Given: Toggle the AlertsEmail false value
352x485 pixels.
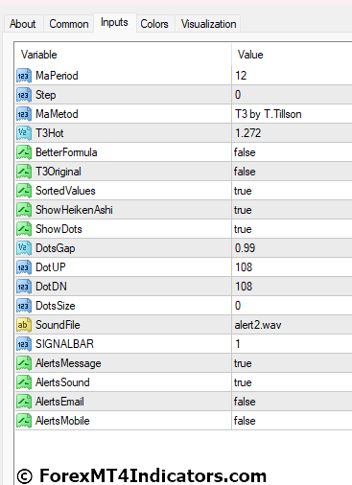Looking at the screenshot, I should click(x=292, y=402).
